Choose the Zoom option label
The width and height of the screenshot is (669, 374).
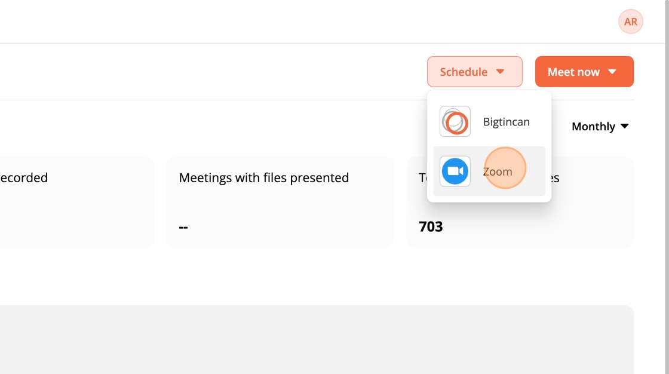pos(498,171)
